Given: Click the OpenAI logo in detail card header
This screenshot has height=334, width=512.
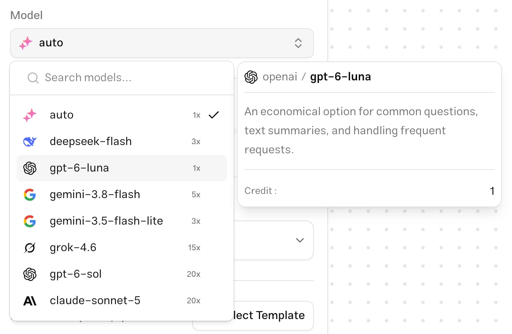Looking at the screenshot, I should pyautogui.click(x=251, y=77).
